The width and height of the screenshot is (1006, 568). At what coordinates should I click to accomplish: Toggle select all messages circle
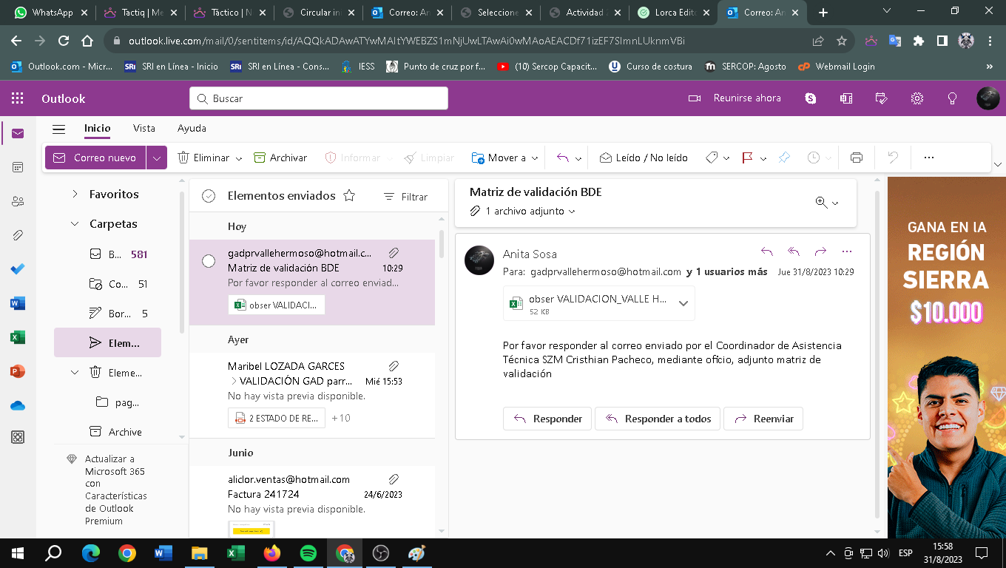coord(209,196)
